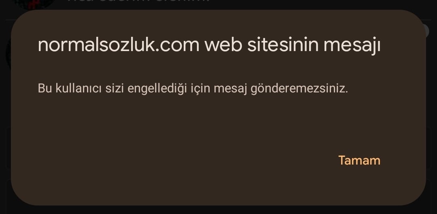Tap the gray circular icon behind dialog's right edge

pyautogui.click(x=426, y=31)
